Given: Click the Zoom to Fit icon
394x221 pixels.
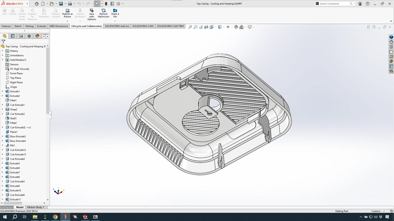Looking at the screenshot, I should (x=190, y=27).
